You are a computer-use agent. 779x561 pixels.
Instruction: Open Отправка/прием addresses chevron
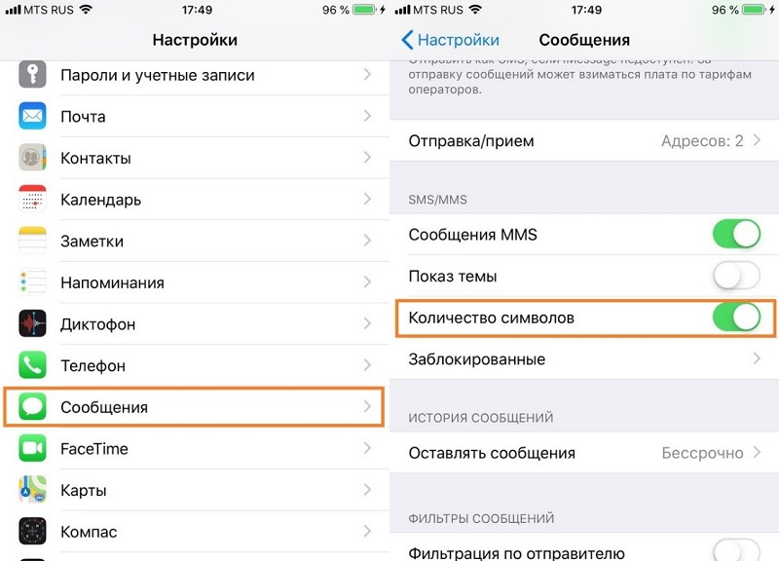click(x=757, y=141)
